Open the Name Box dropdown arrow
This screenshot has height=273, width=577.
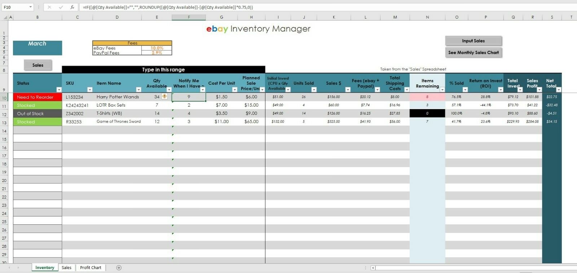coord(30,7)
